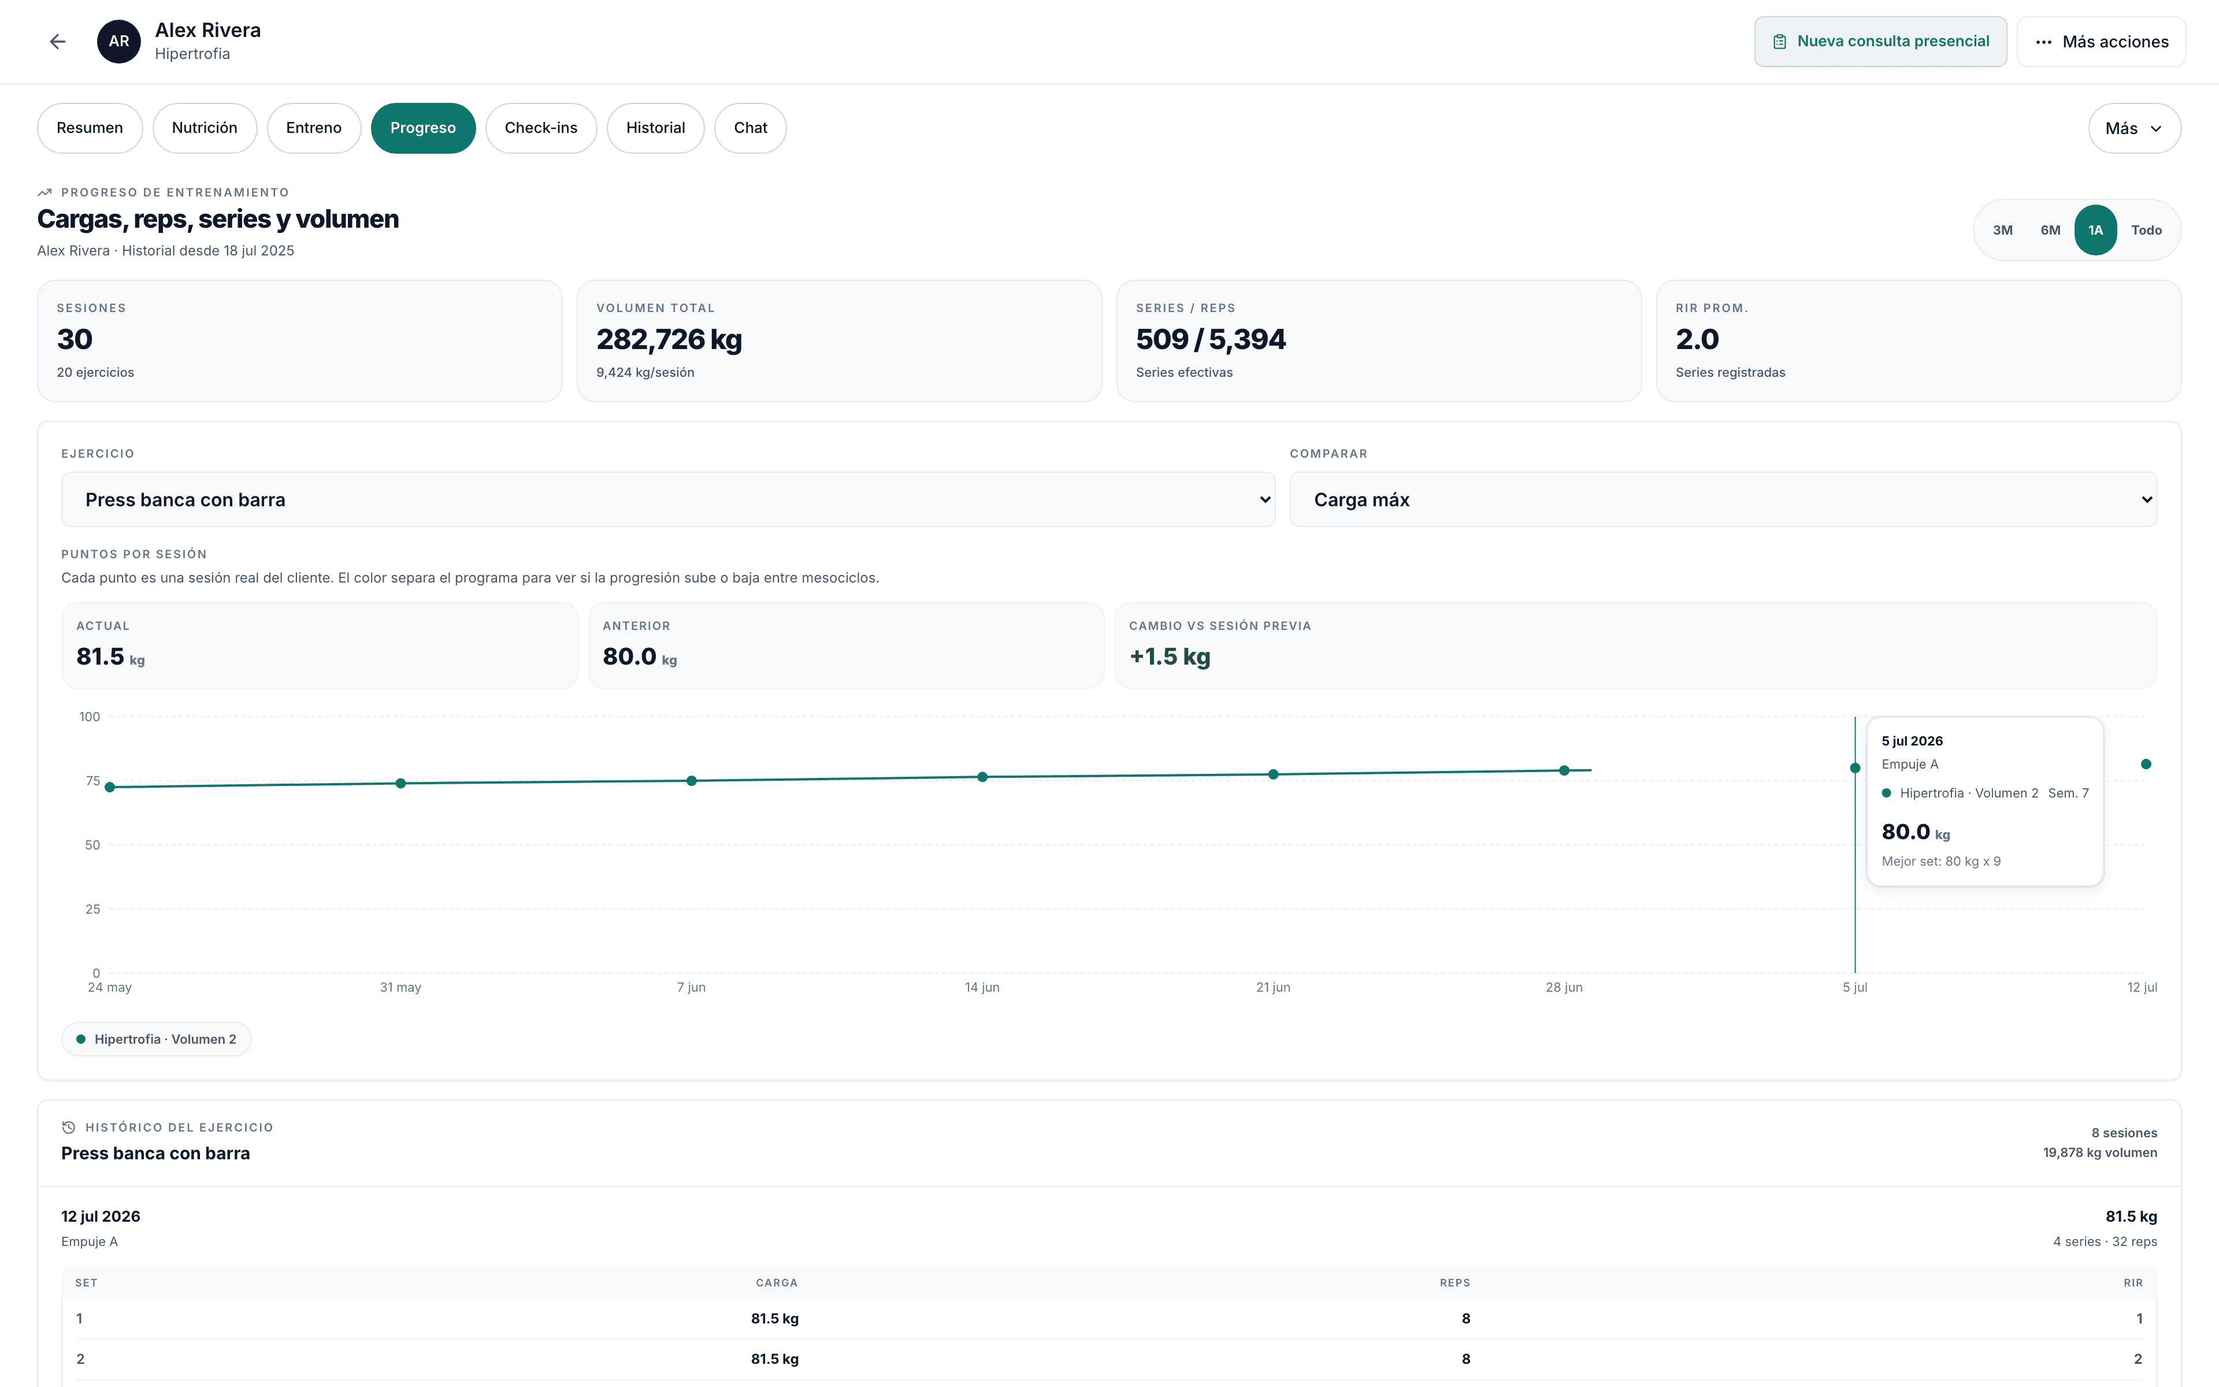The image size is (2219, 1387).
Task: Click the Sesiones card showing 30
Action: tap(300, 341)
